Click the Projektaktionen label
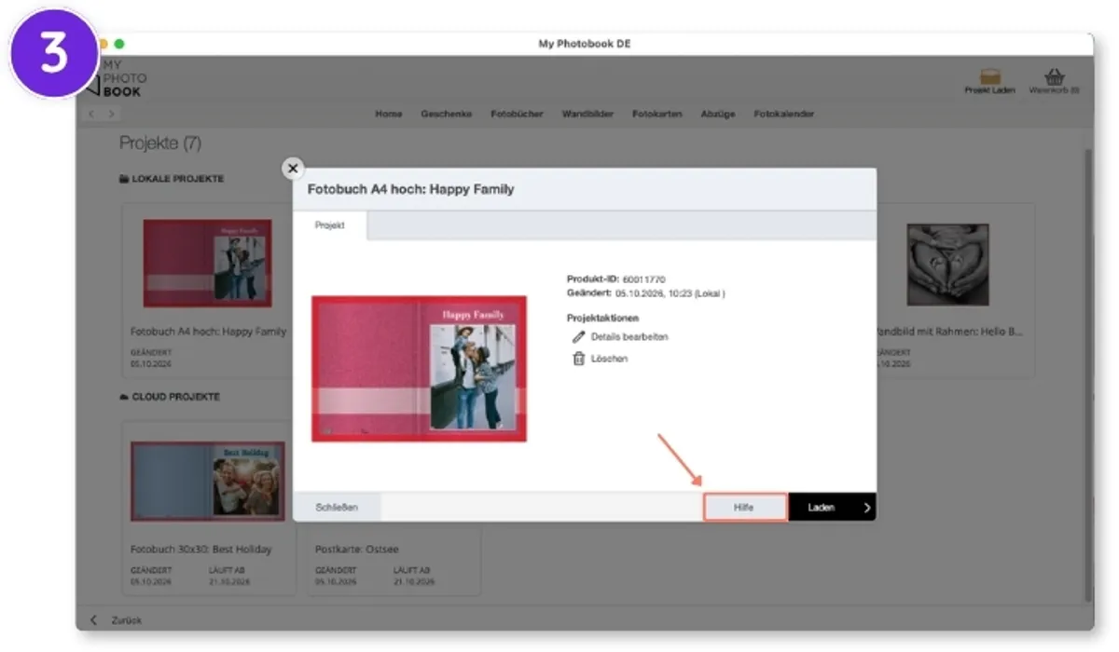Screen dimensions: 1119x652 [x=602, y=319]
